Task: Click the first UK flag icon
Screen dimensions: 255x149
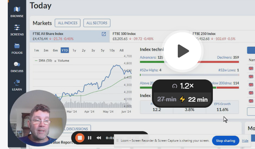Action: [x=251, y=68]
